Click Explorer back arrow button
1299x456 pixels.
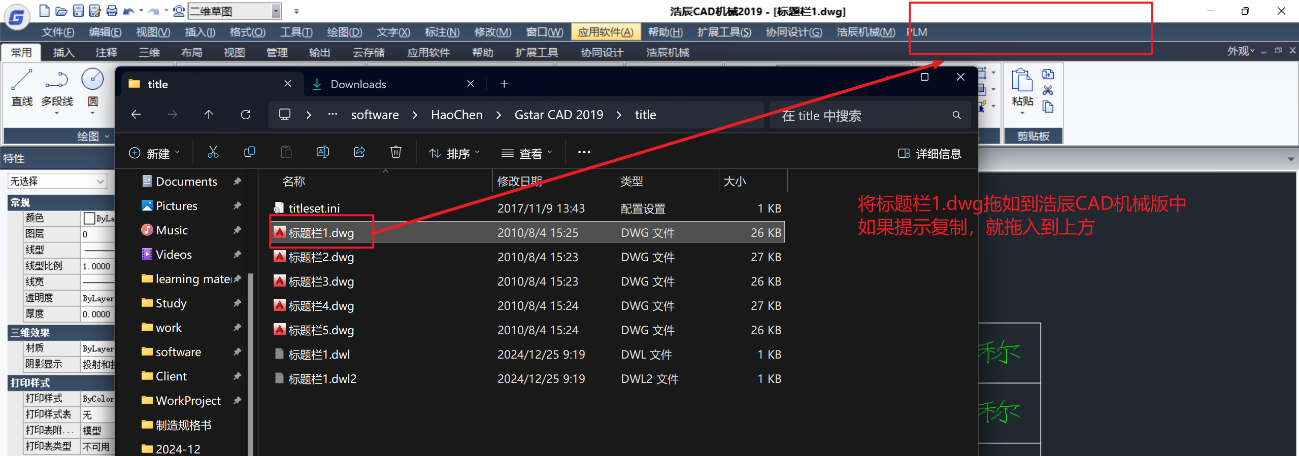coord(136,115)
